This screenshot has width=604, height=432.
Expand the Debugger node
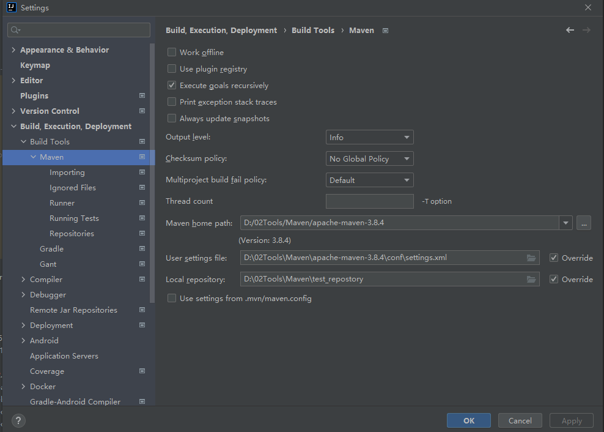(x=23, y=295)
